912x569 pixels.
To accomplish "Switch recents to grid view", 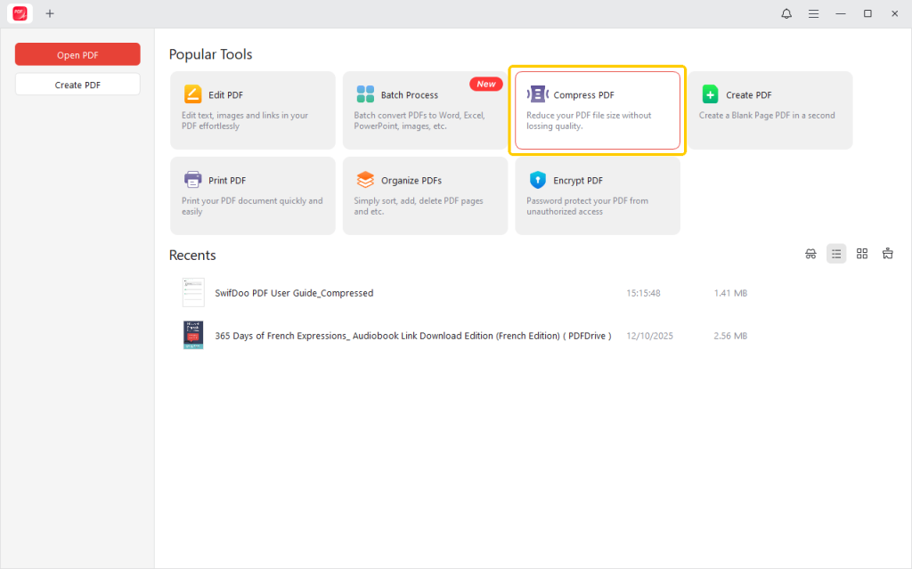I will [x=862, y=254].
